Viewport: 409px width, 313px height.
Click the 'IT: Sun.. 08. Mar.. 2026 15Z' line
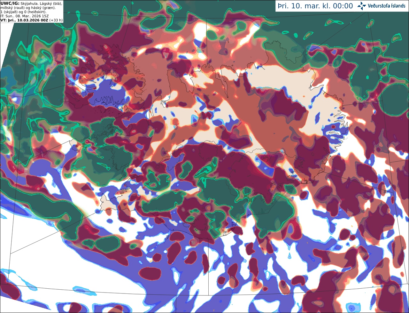(25, 16)
